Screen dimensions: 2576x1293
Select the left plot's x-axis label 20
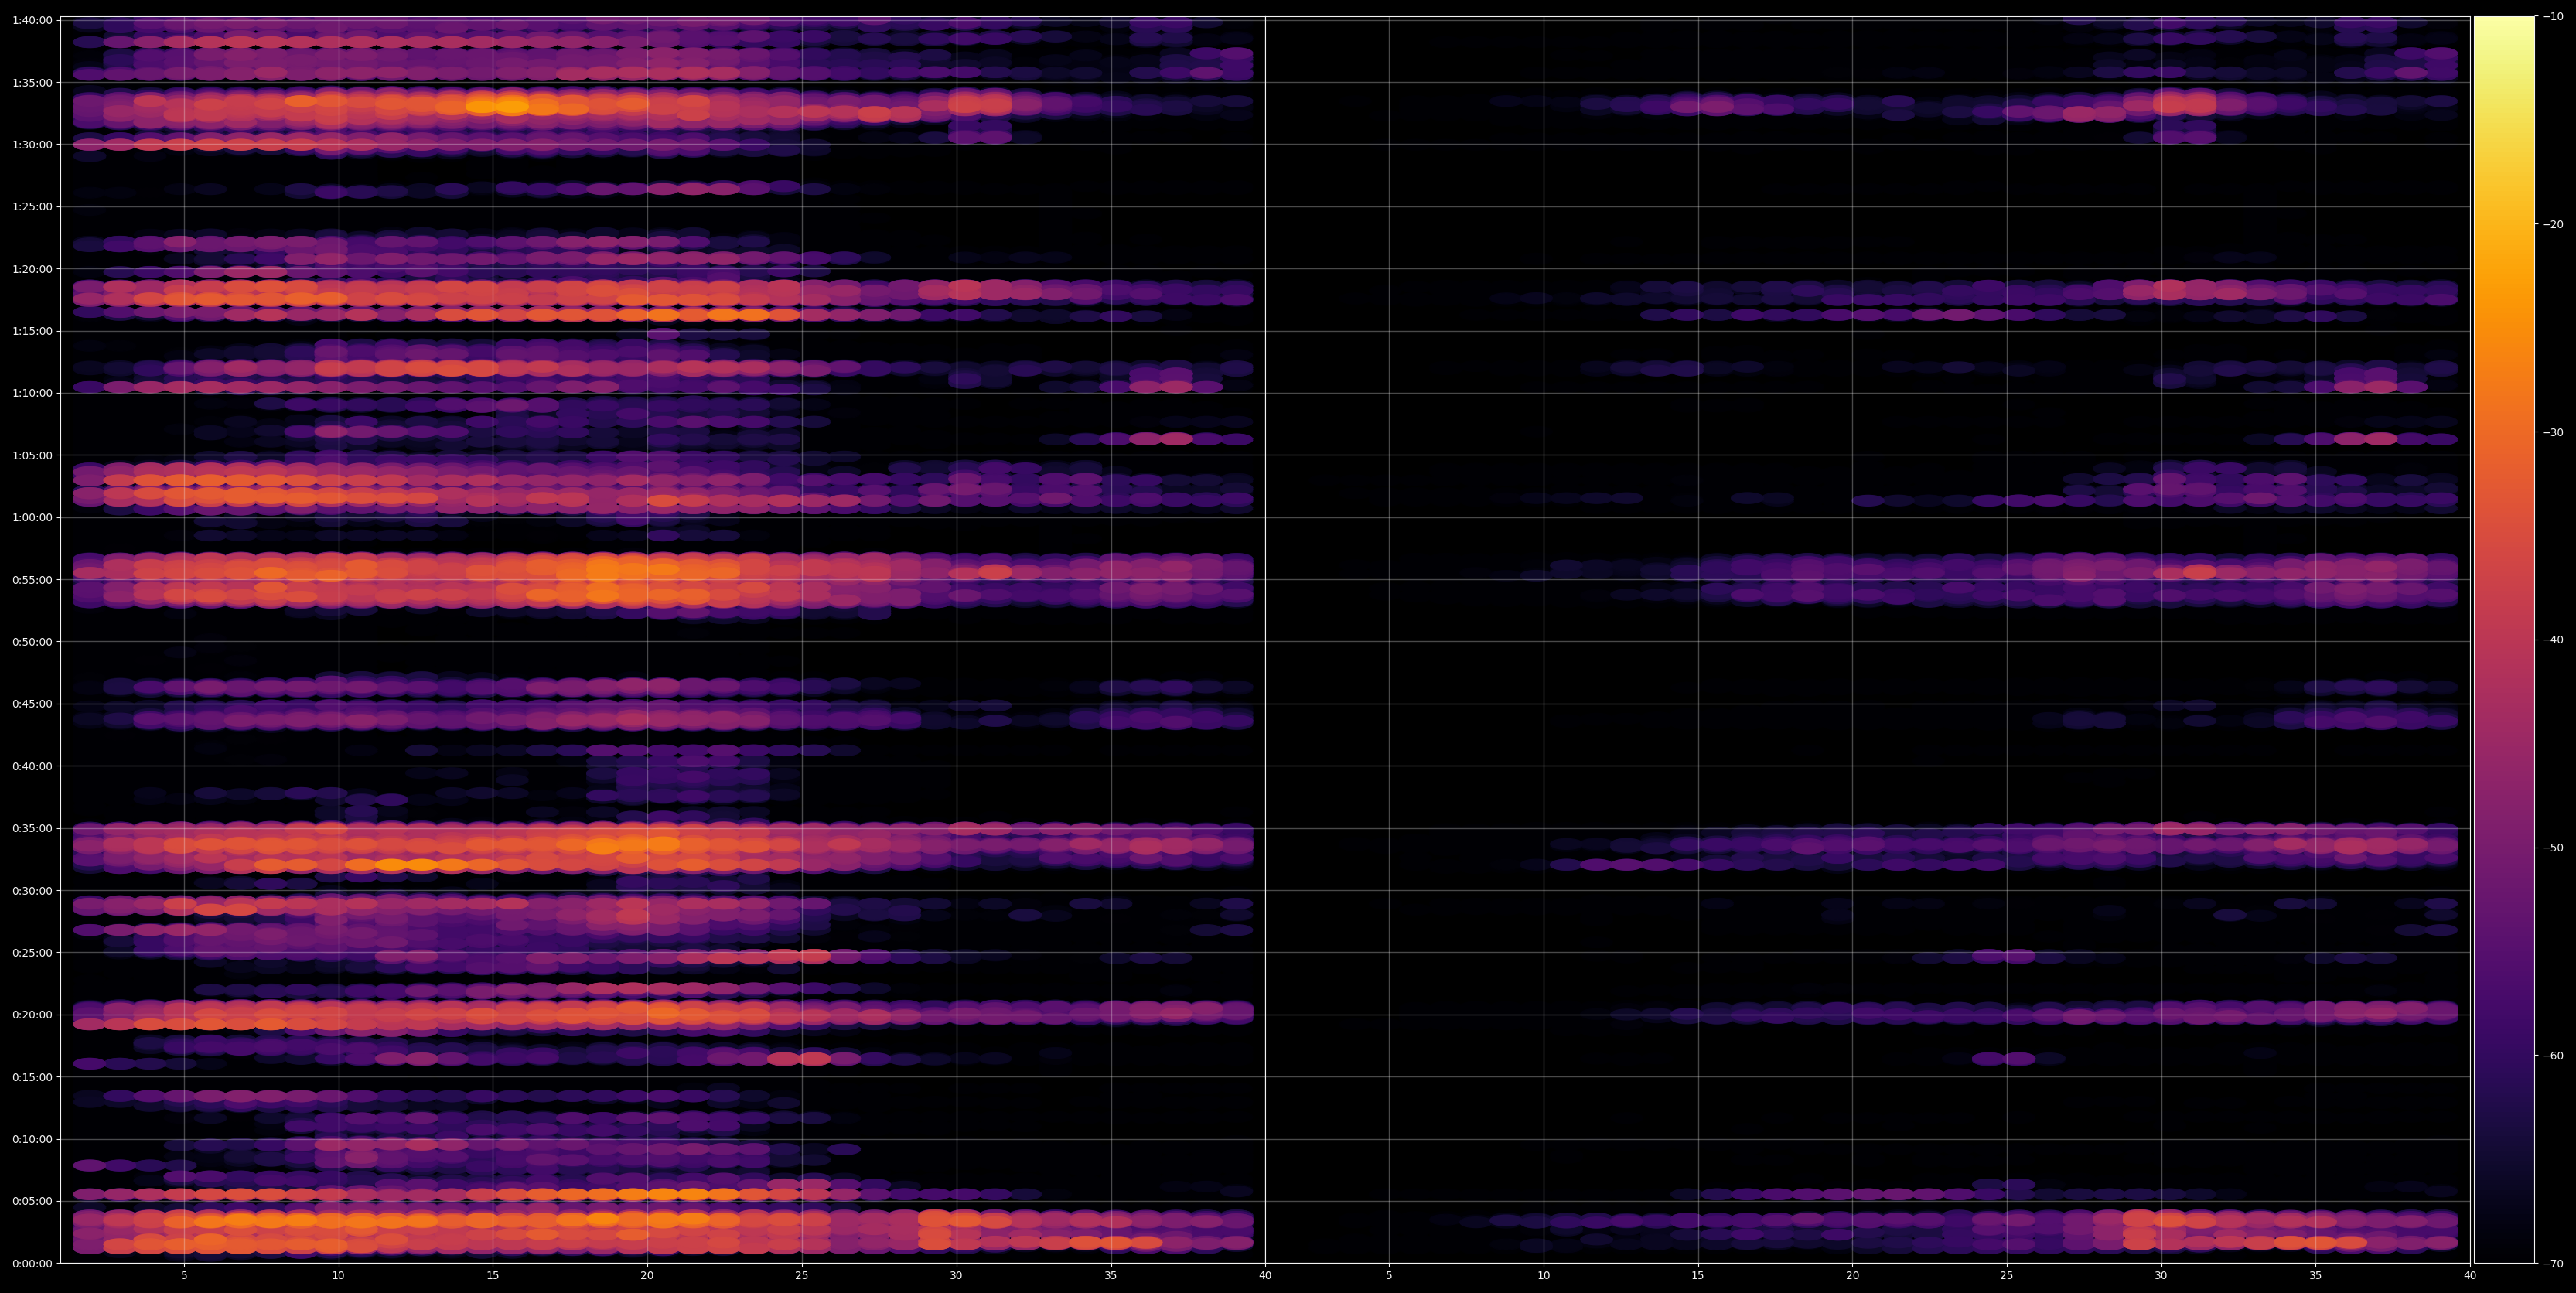647,1276
